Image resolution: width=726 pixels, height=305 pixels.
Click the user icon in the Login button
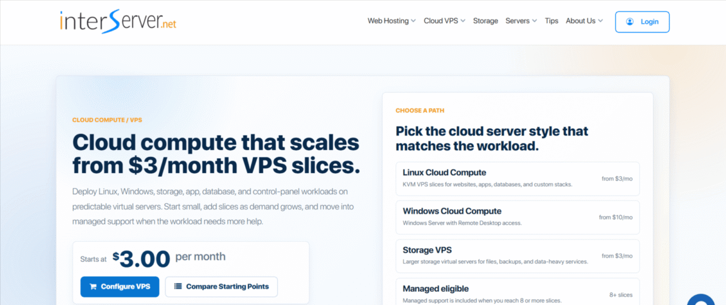coord(629,22)
